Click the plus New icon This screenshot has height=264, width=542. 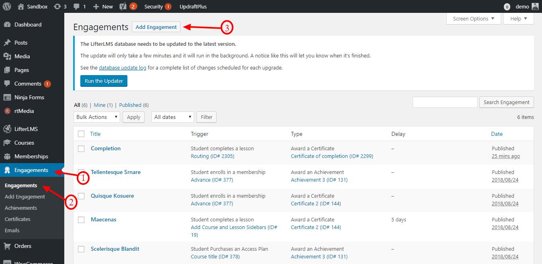coord(96,6)
